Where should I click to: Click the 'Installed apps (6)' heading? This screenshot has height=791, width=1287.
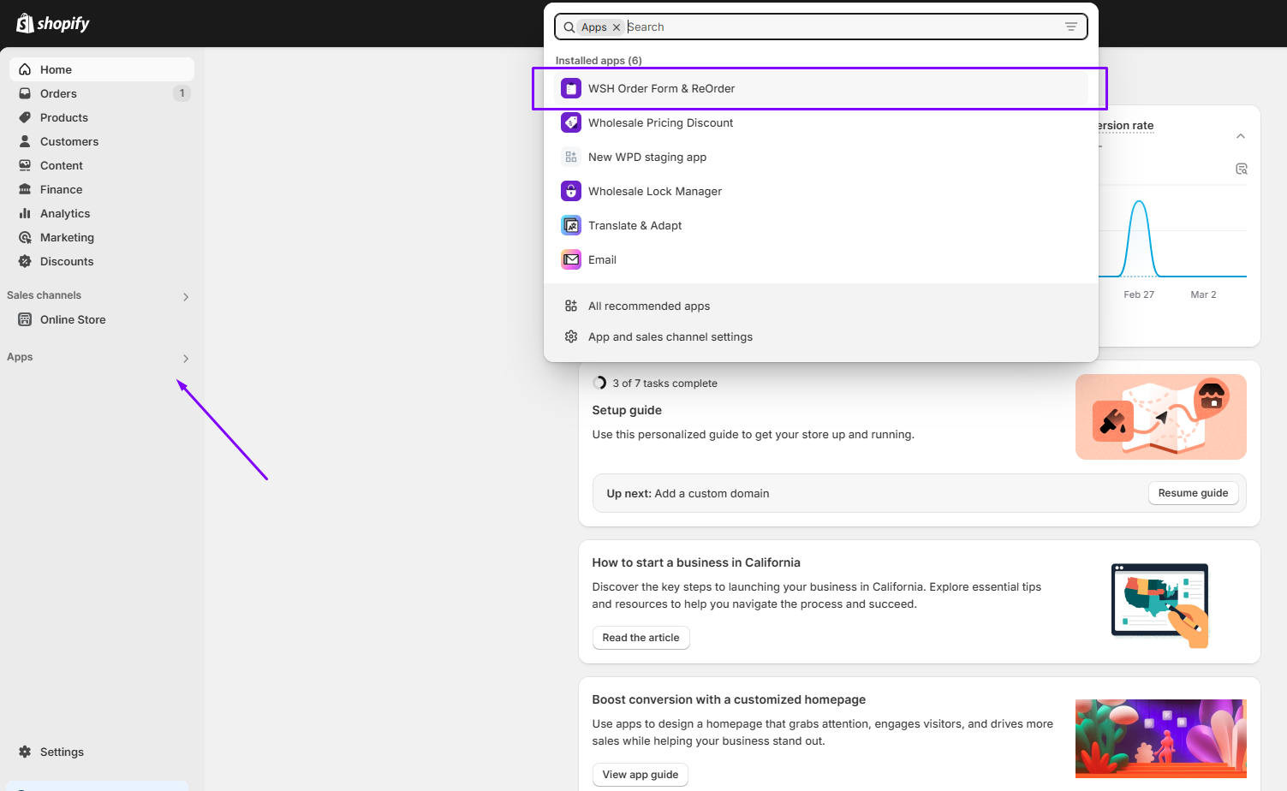599,61
